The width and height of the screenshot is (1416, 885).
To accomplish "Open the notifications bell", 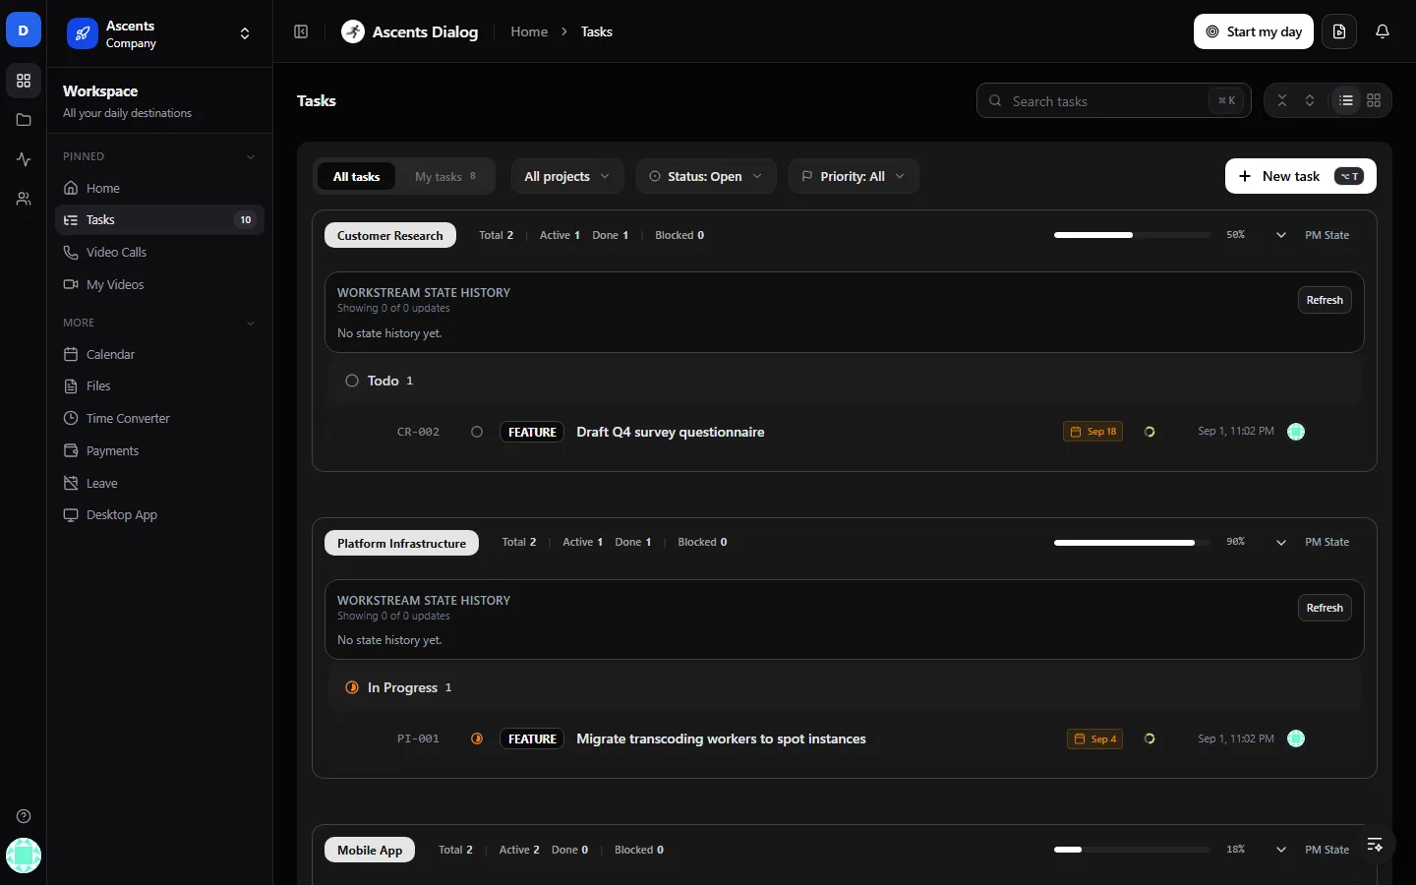I will [1383, 31].
